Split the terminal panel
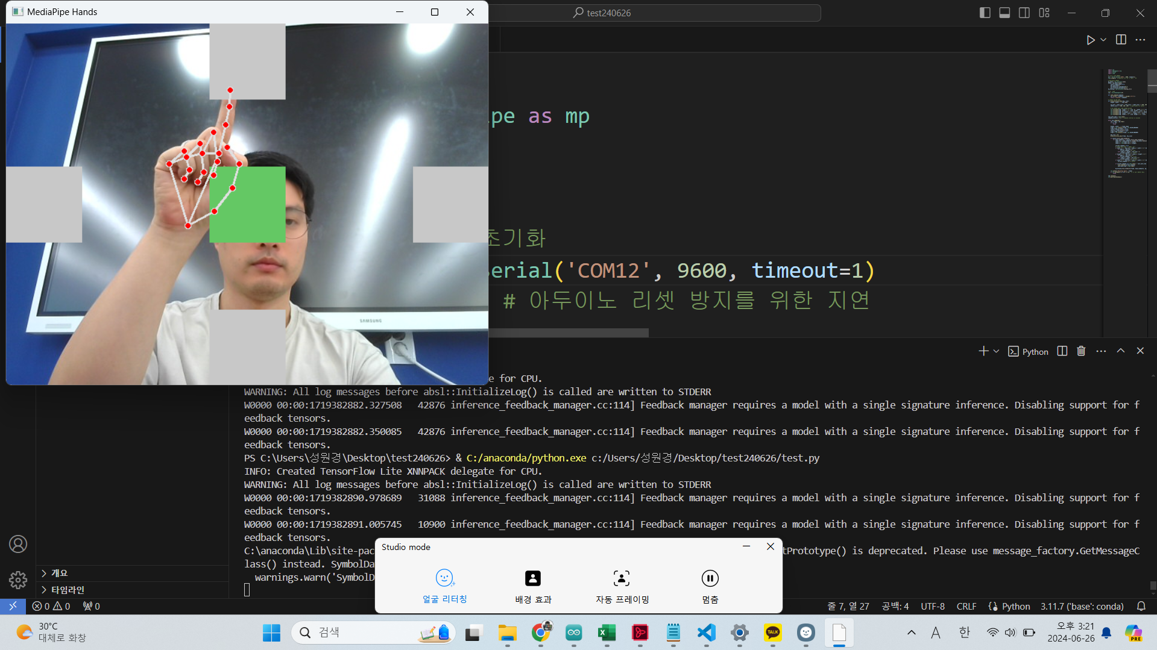1157x650 pixels. [1062, 351]
